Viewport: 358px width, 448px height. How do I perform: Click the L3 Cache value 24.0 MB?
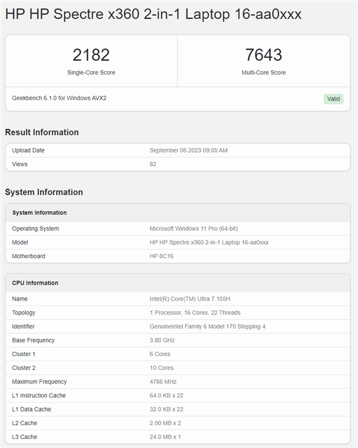(x=166, y=437)
